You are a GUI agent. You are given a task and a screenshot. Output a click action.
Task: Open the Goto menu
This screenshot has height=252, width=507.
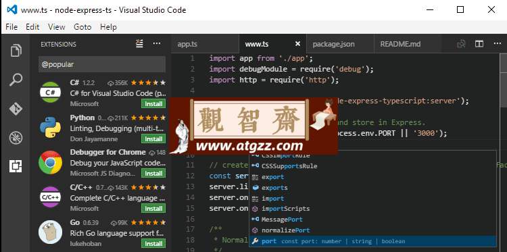[x=82, y=27]
